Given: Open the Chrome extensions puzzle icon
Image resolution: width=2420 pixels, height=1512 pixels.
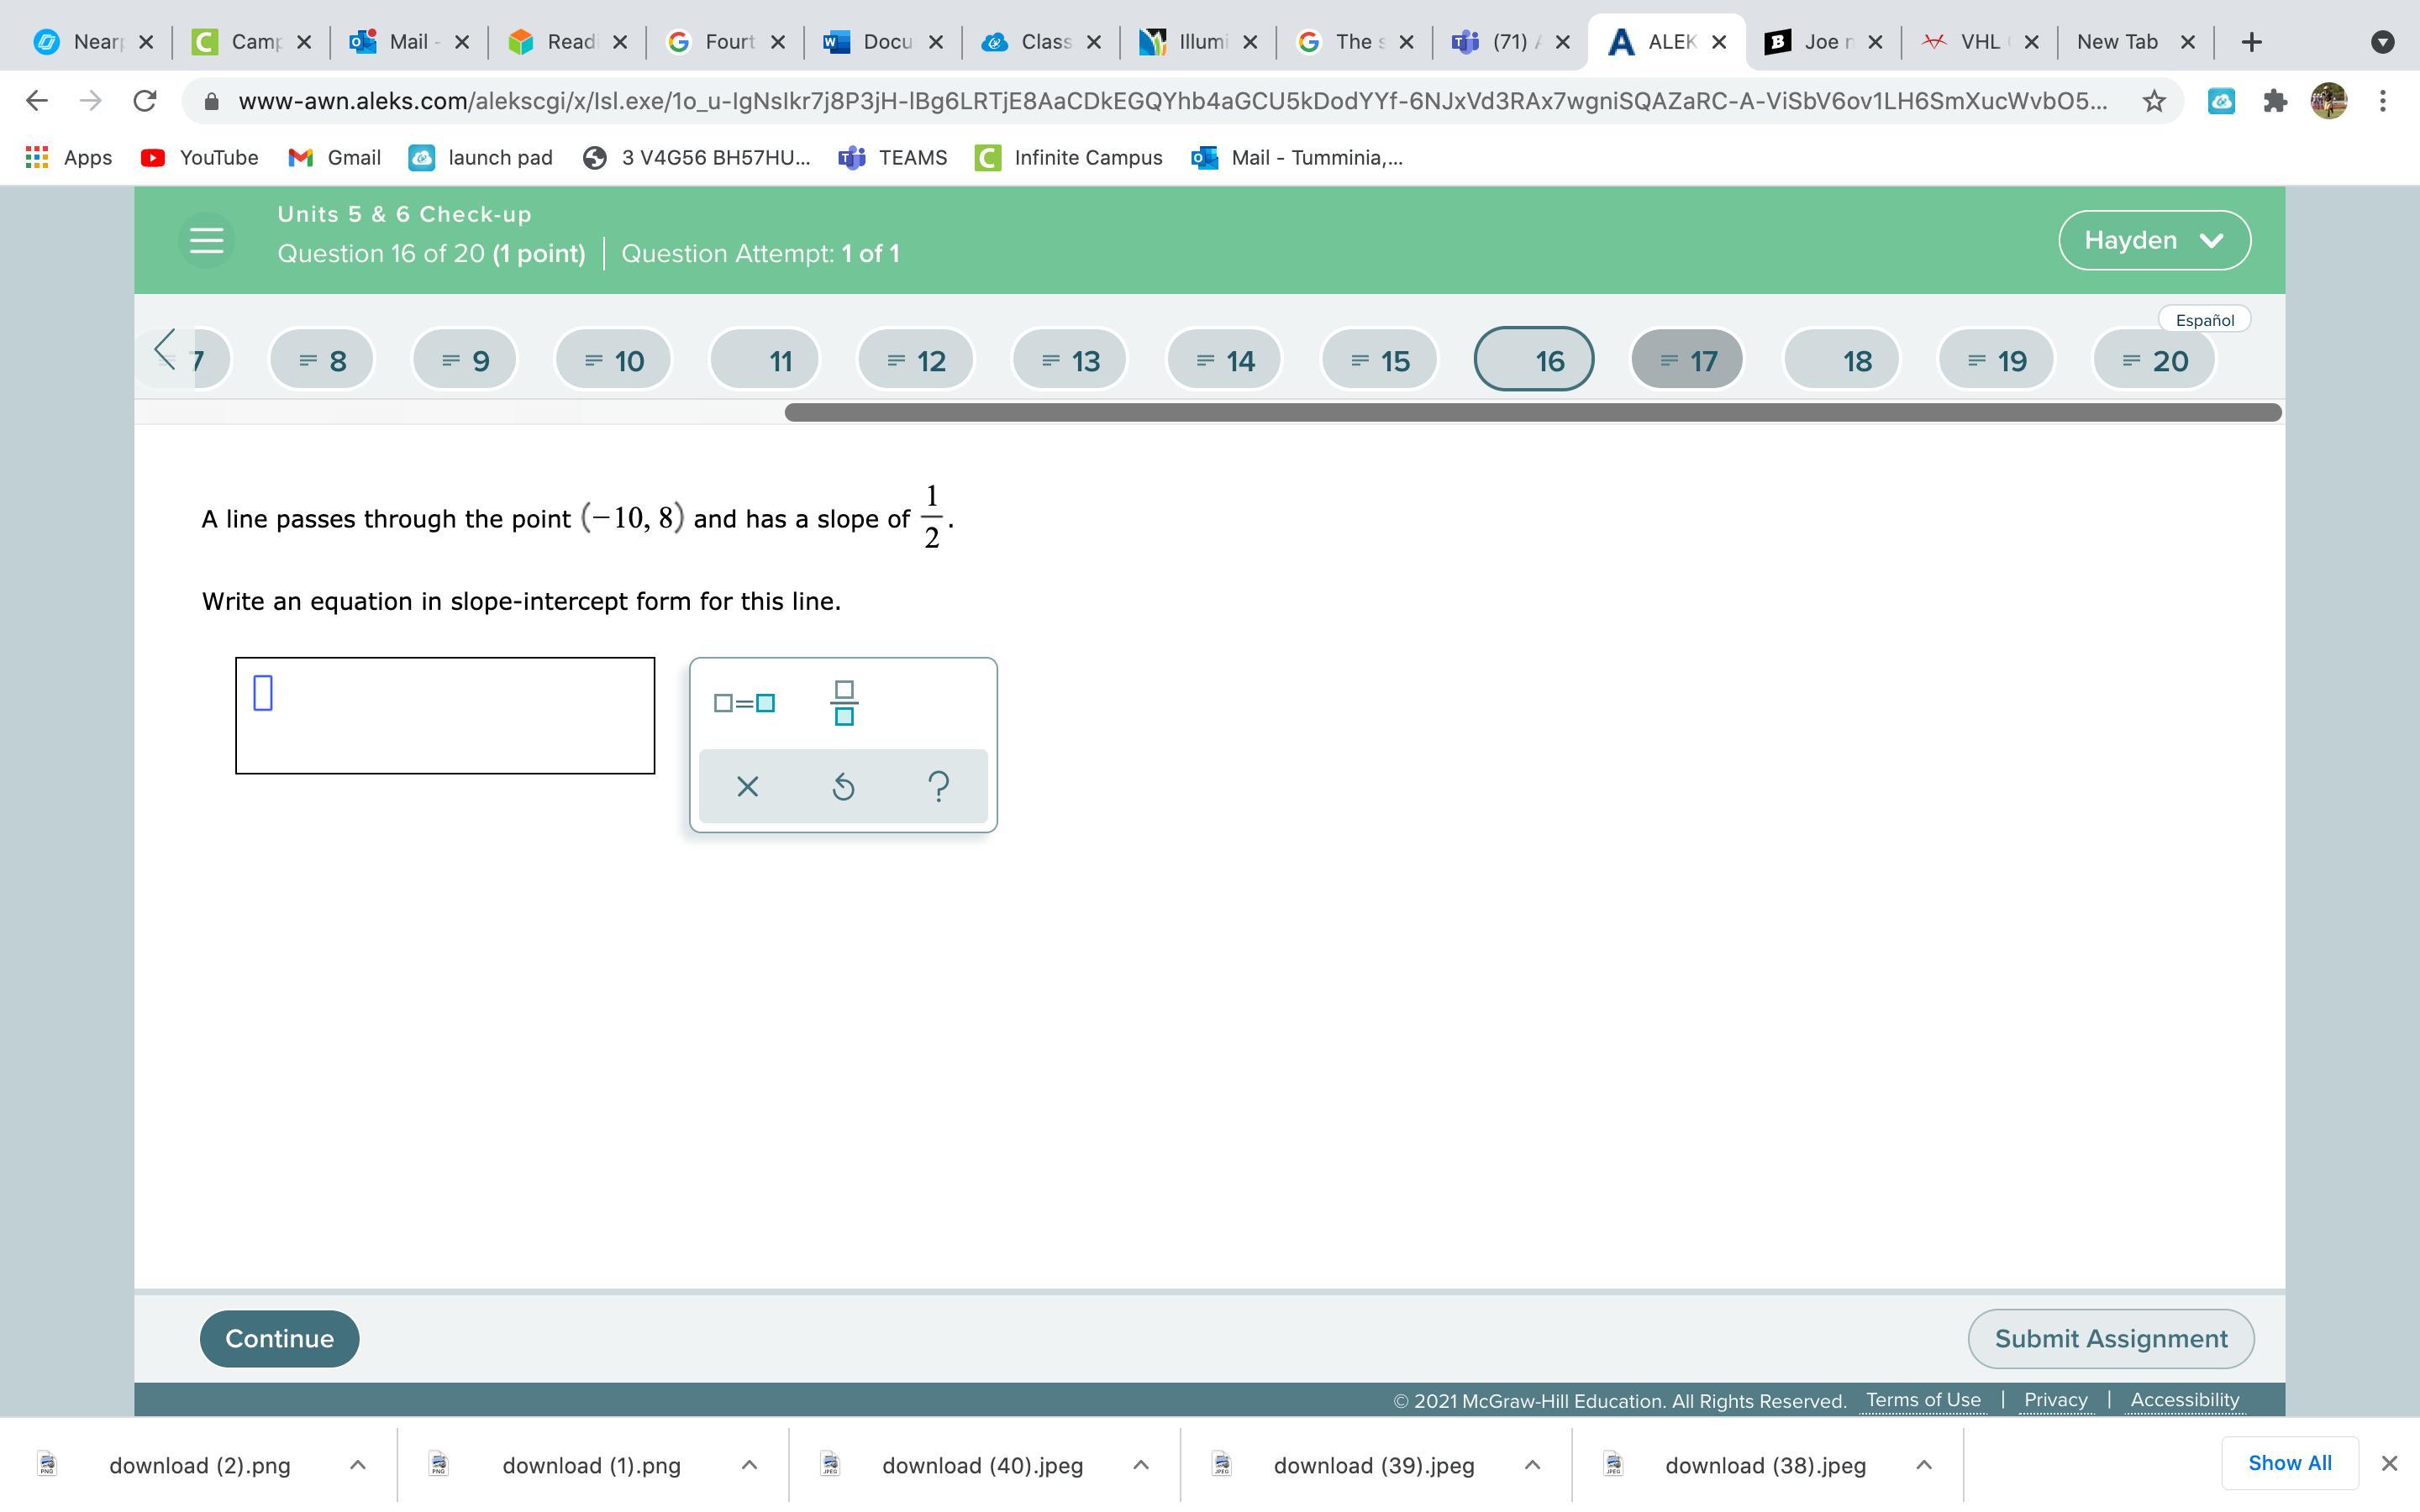Looking at the screenshot, I should (x=2275, y=101).
